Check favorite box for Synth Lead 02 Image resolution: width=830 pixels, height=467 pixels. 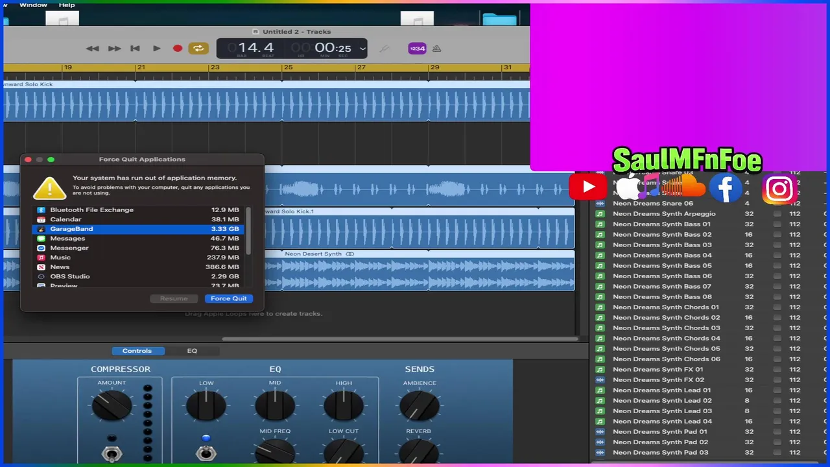point(777,401)
